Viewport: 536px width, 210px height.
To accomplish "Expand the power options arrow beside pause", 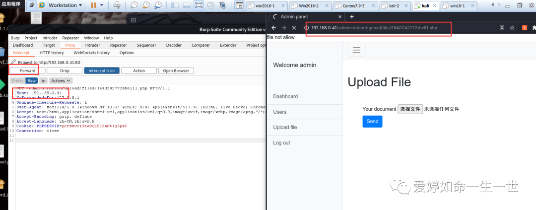I will point(102,5).
